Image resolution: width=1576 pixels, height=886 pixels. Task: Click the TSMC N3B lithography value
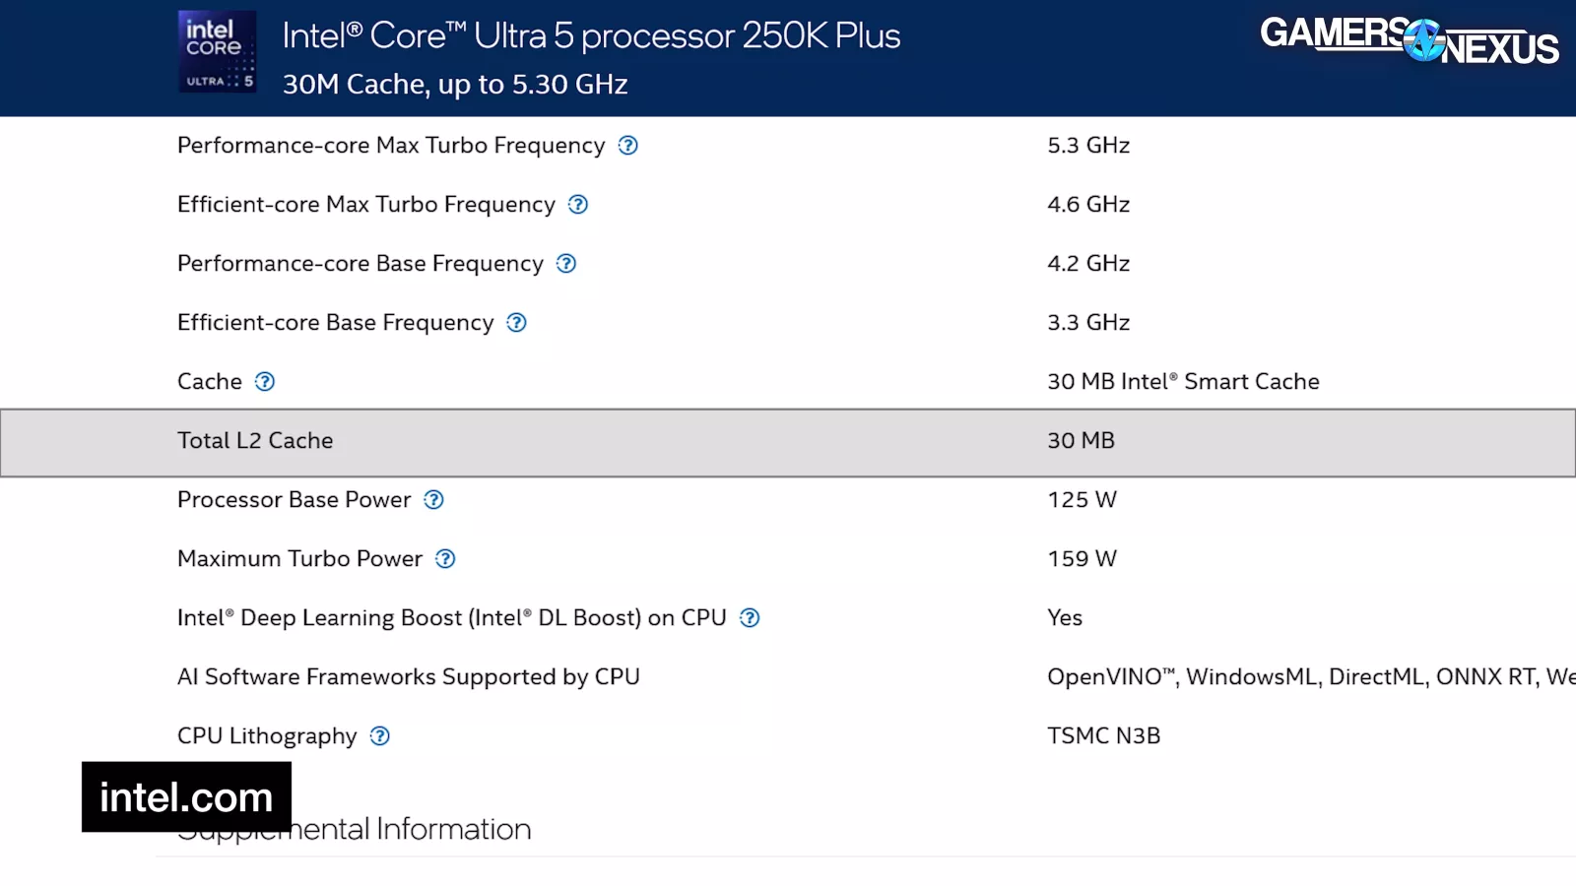pos(1103,736)
